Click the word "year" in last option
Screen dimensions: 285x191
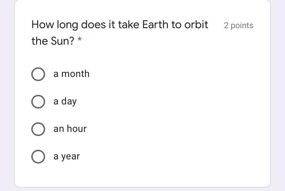[x=71, y=157]
